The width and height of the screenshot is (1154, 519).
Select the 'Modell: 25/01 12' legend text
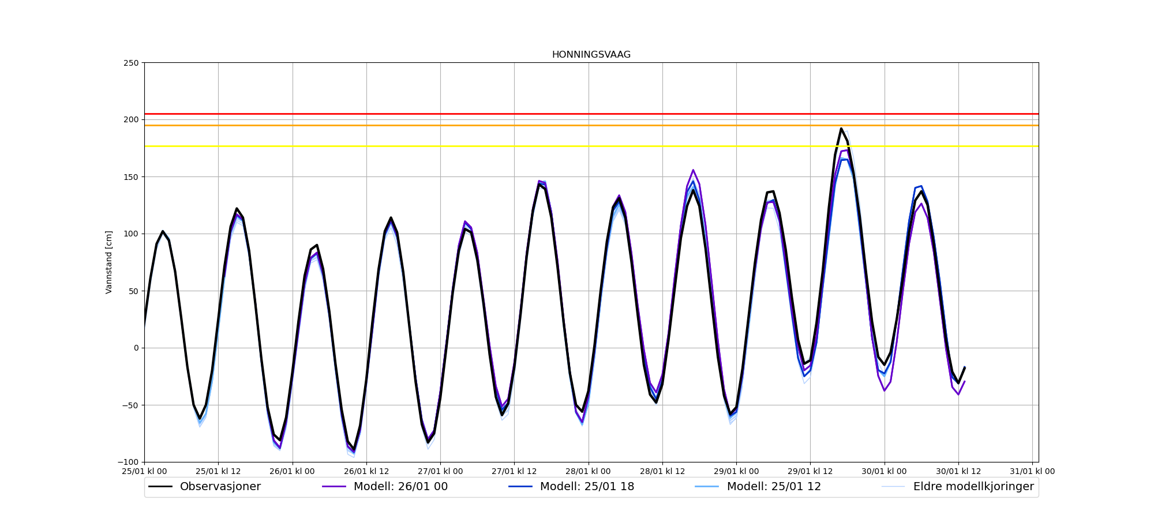[774, 487]
